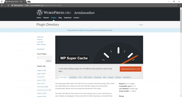Open the Chrome three-dot menu
This screenshot has height=97, width=182.
[180, 5]
